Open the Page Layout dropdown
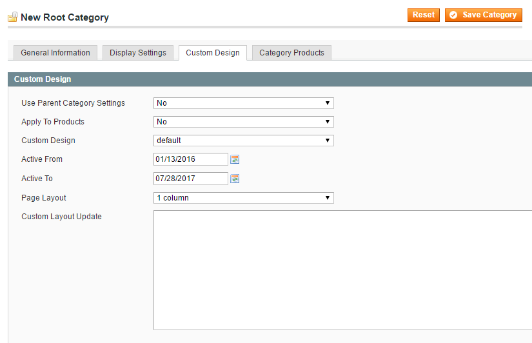The image size is (532, 343). (x=243, y=198)
